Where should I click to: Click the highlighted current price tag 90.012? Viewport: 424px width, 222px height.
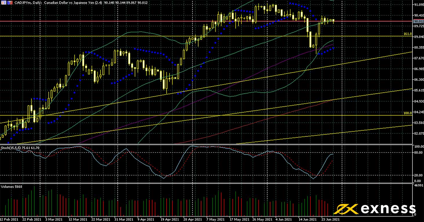pyautogui.click(x=418, y=21)
